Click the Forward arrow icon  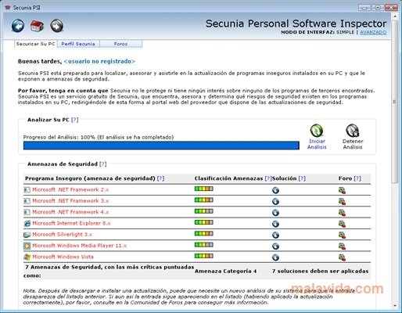pyautogui.click(x=56, y=26)
